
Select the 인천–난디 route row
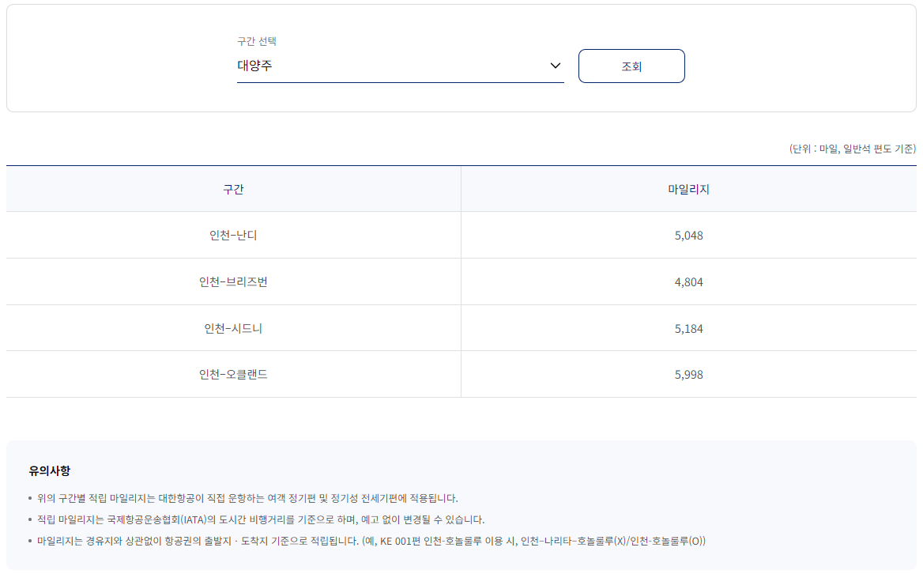(x=233, y=235)
